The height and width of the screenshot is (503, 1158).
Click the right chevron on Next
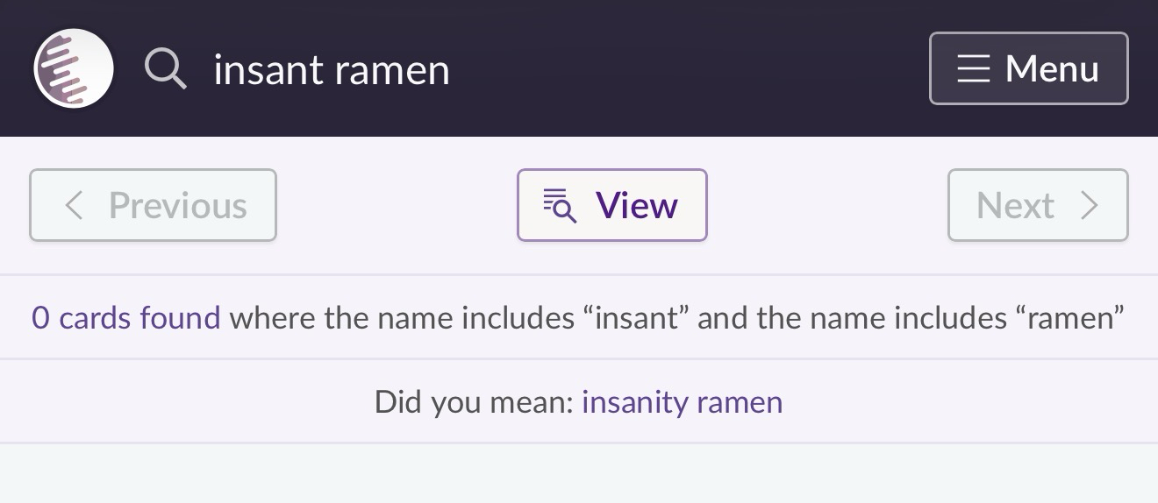[1089, 205]
